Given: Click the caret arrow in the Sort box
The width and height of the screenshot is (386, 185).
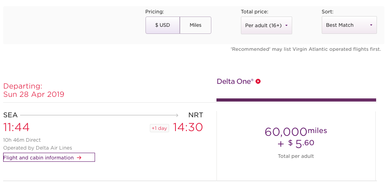Looking at the screenshot, I should pyautogui.click(x=371, y=25).
